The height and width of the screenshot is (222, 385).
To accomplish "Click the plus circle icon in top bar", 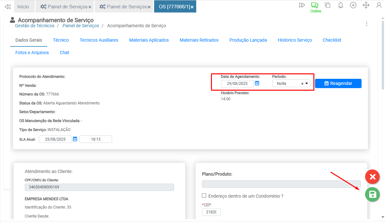I will pos(353,5).
